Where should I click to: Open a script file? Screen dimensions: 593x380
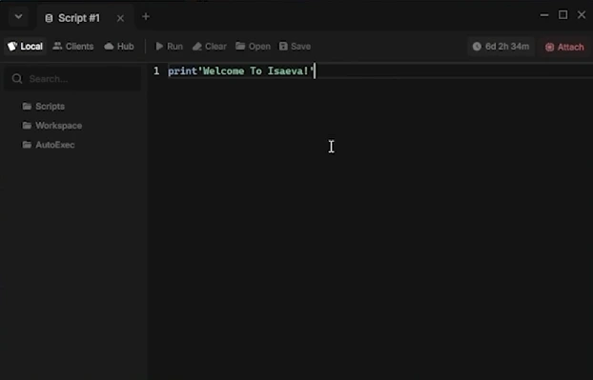click(253, 46)
